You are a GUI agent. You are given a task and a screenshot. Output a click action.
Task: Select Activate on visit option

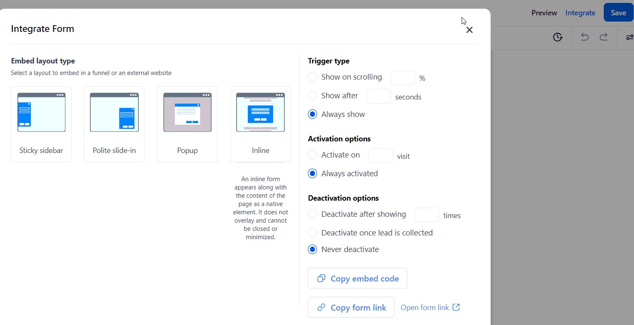coord(313,155)
